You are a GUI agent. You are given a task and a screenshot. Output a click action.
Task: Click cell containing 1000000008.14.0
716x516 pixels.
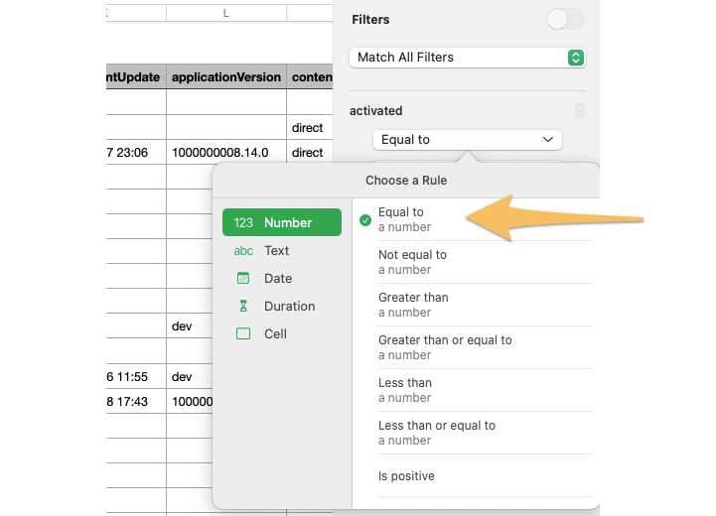(x=225, y=153)
